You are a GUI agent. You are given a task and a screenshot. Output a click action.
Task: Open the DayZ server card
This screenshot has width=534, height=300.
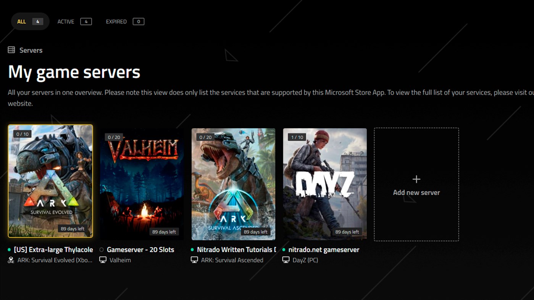point(325,184)
